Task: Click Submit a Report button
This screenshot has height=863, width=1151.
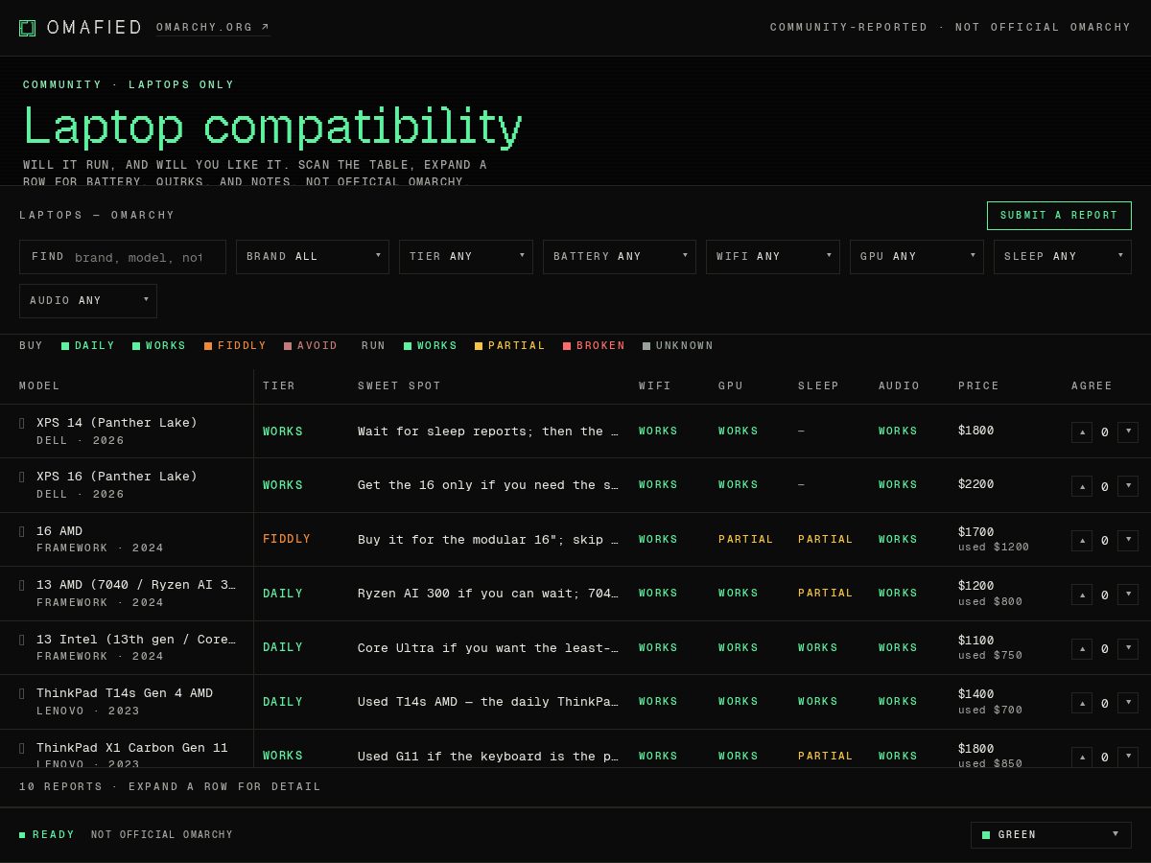Action: (x=1059, y=216)
